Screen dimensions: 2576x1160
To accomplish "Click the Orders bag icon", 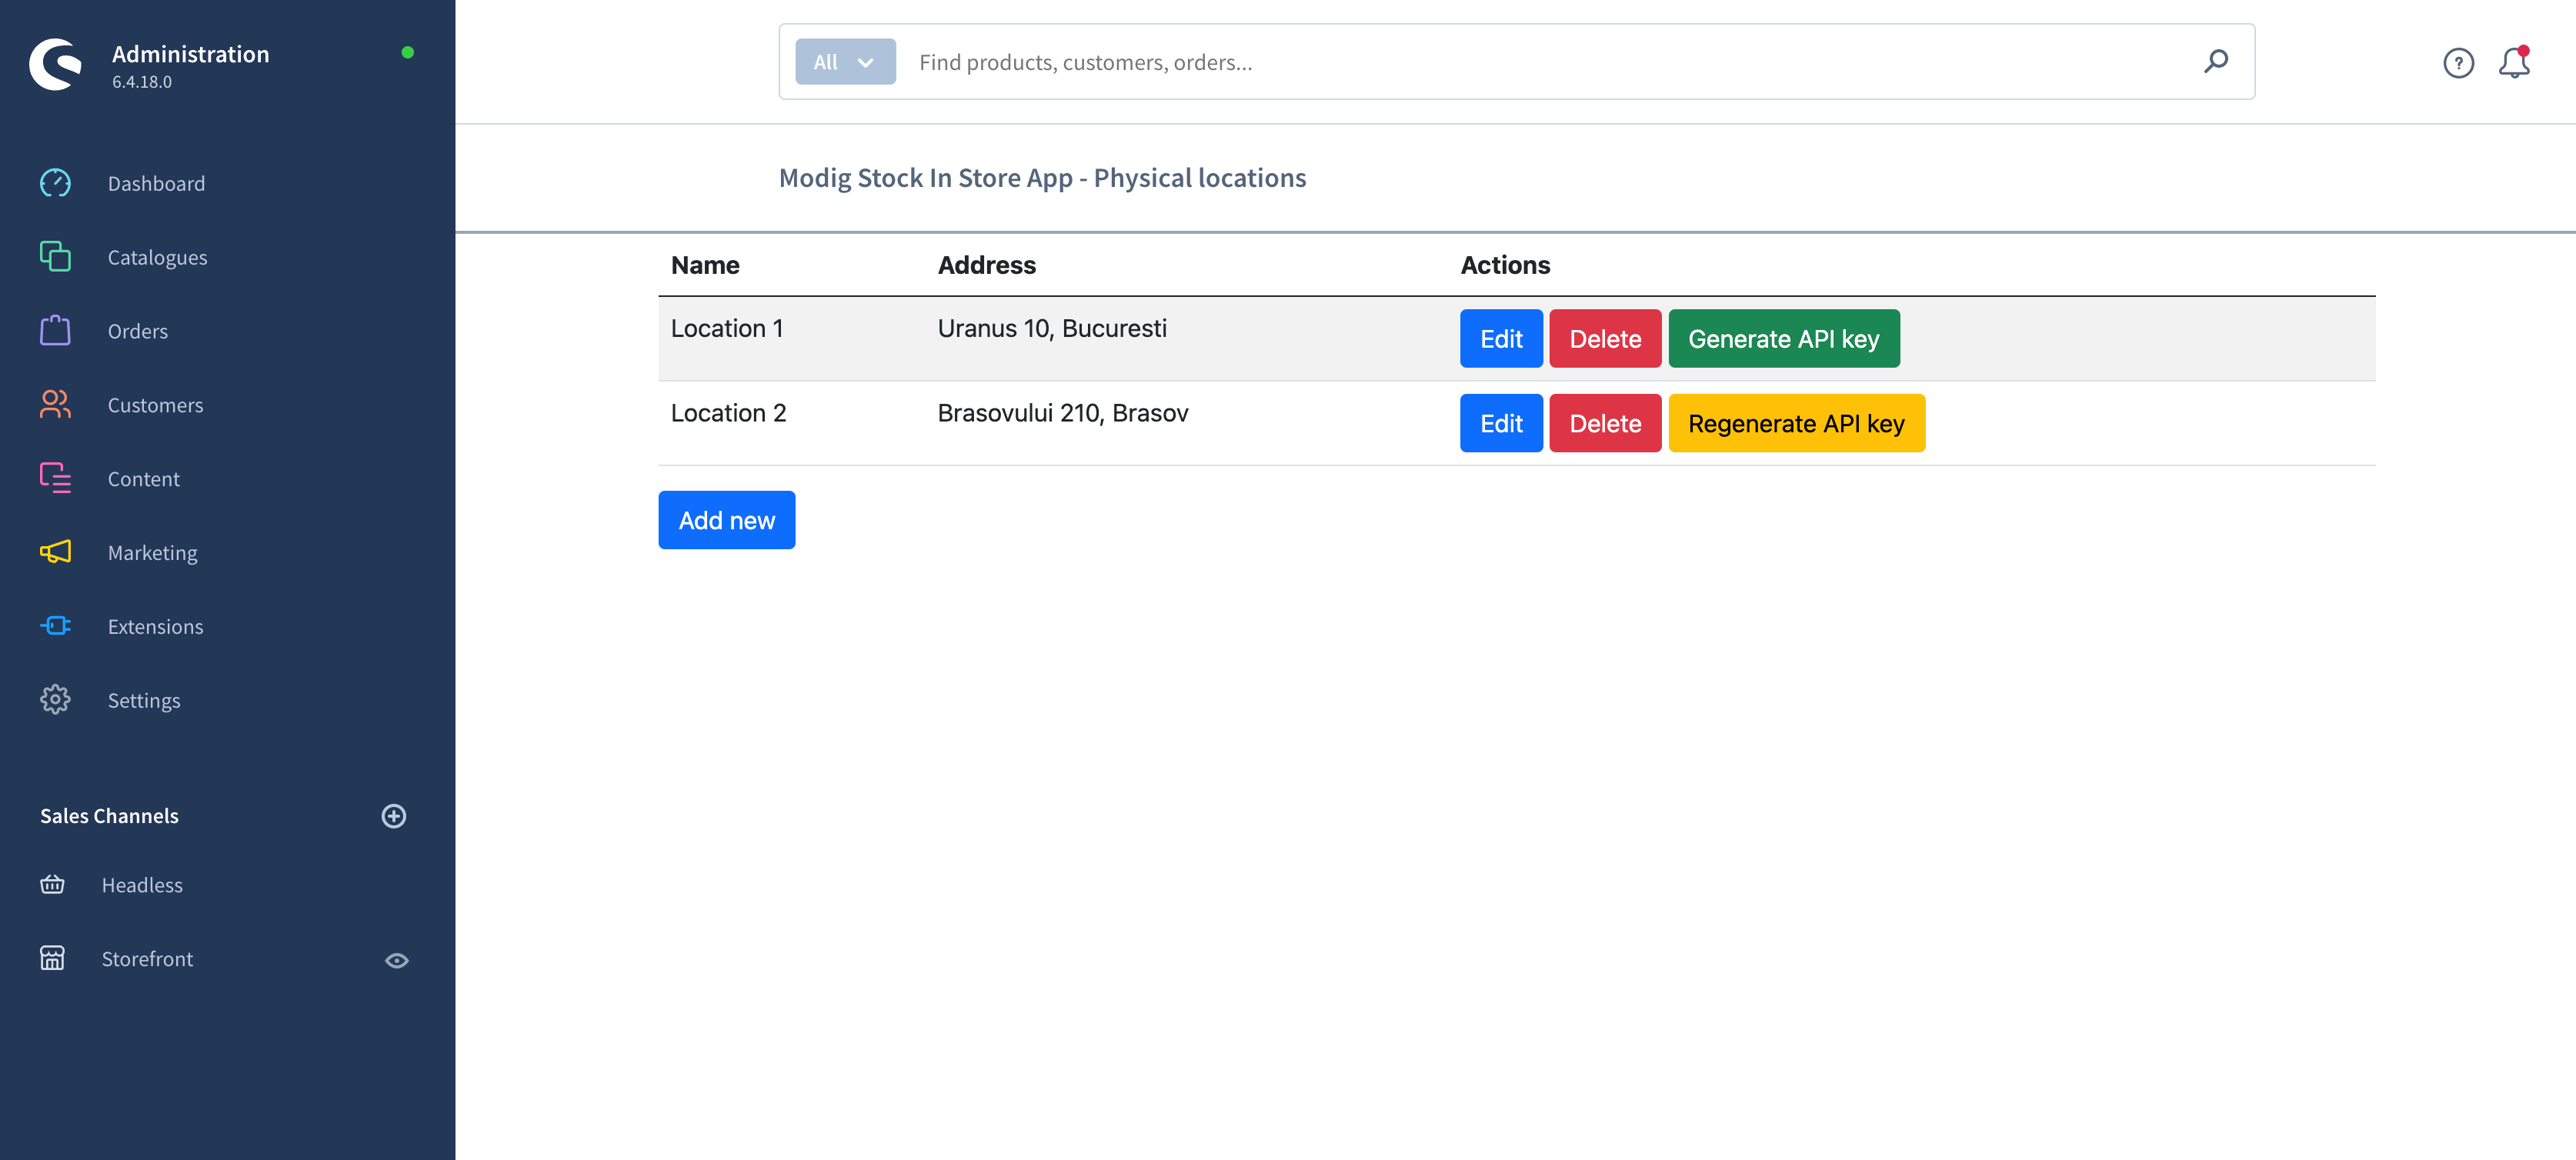I will pyautogui.click(x=55, y=330).
